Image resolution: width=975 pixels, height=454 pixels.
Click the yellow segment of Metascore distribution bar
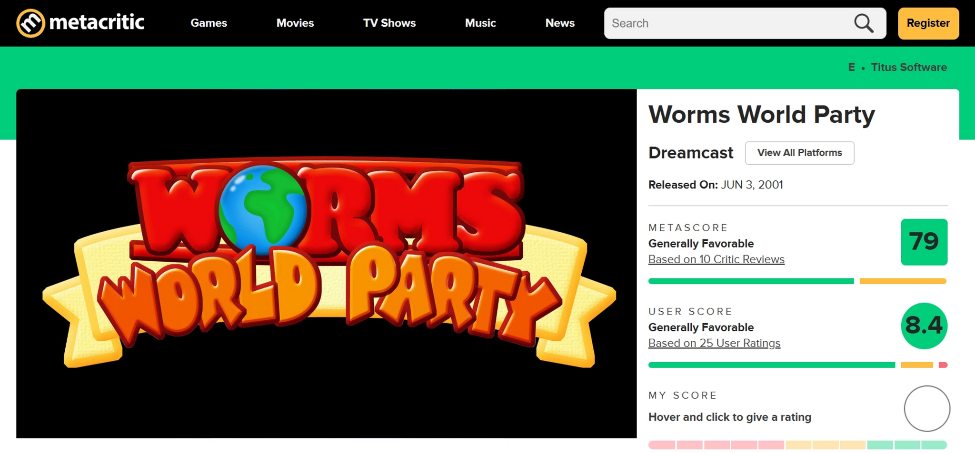coord(903,281)
